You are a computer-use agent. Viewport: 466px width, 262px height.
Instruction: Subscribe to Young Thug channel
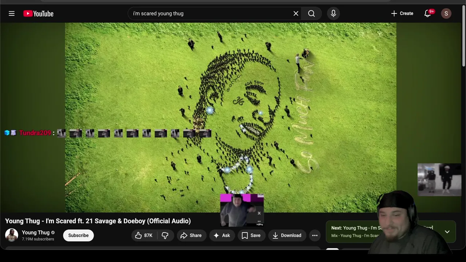point(78,235)
